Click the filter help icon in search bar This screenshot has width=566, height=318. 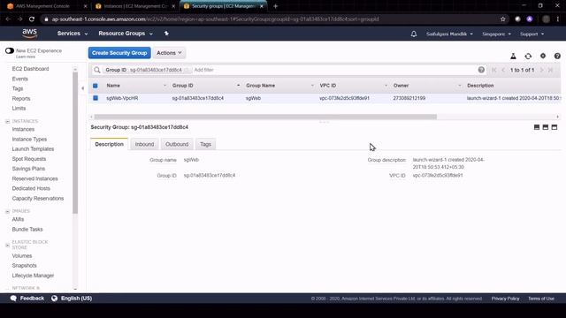click(481, 70)
